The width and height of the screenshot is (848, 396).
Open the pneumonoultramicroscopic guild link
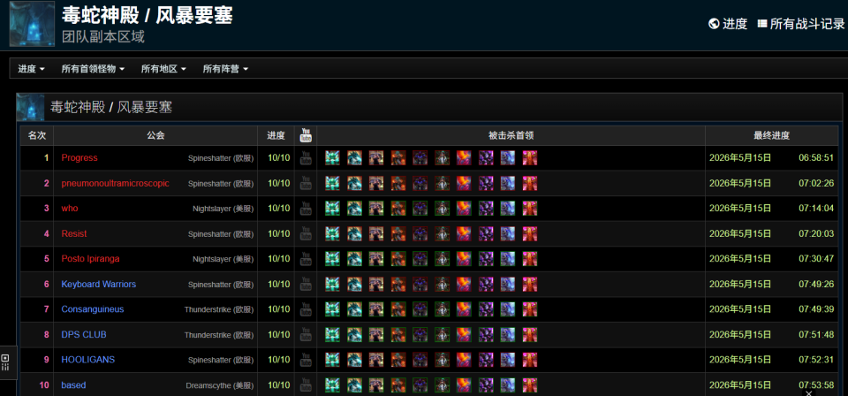click(115, 183)
